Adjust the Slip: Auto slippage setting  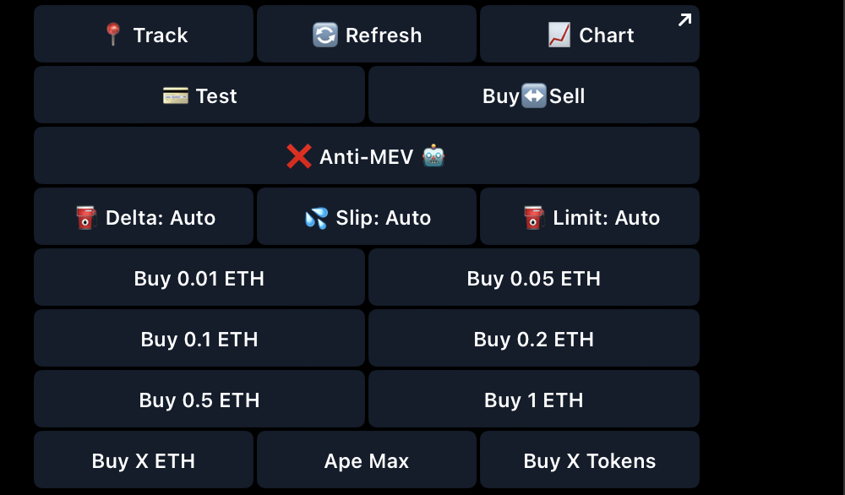point(367,217)
